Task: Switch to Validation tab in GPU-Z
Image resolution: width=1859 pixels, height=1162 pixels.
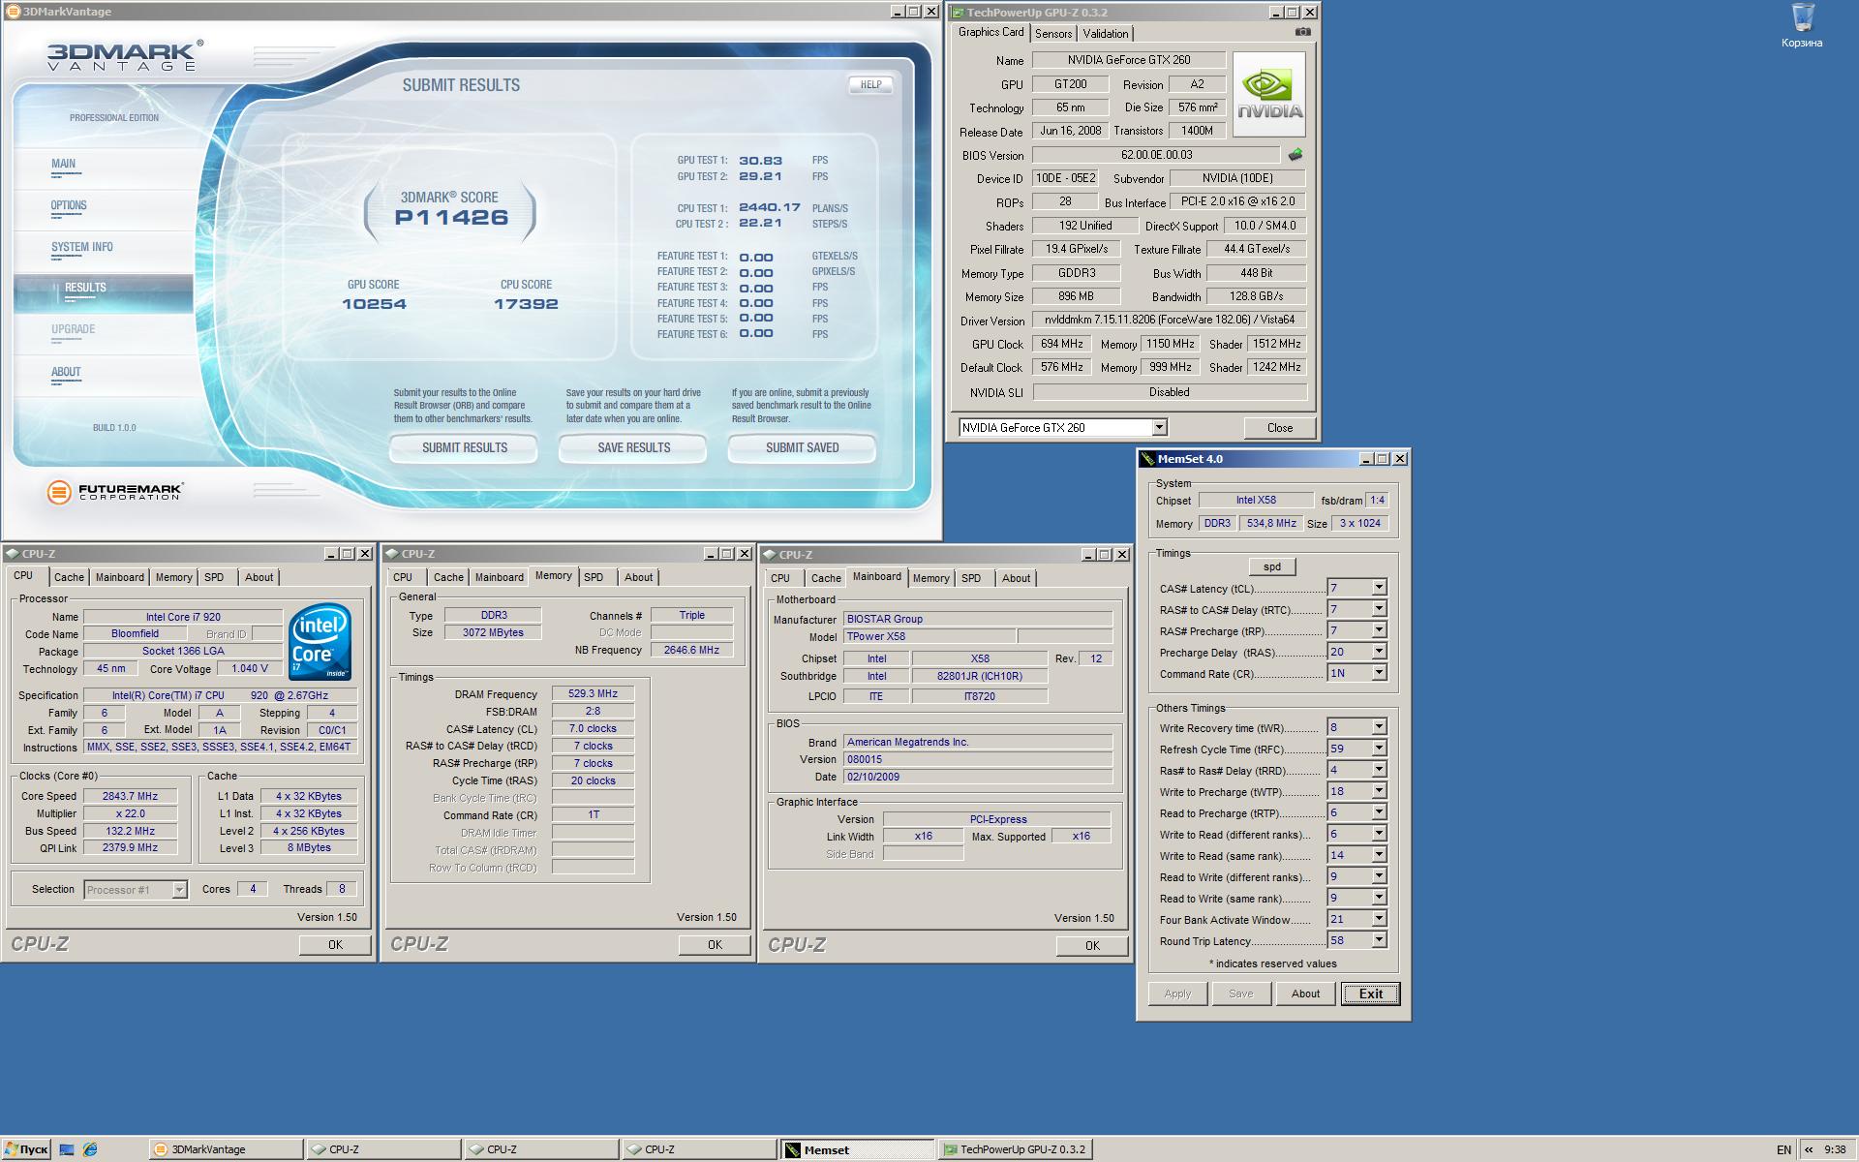Action: (x=1105, y=34)
